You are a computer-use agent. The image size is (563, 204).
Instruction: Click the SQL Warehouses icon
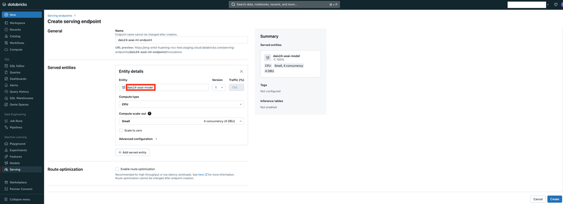pyautogui.click(x=6, y=98)
